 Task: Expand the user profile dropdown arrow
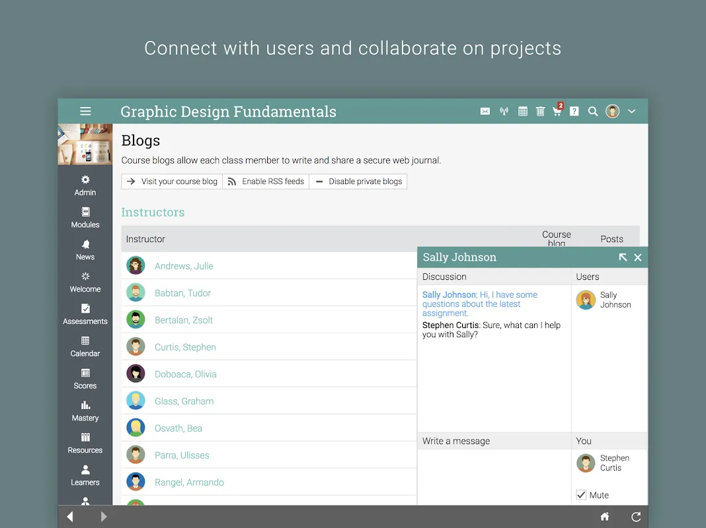(x=632, y=112)
